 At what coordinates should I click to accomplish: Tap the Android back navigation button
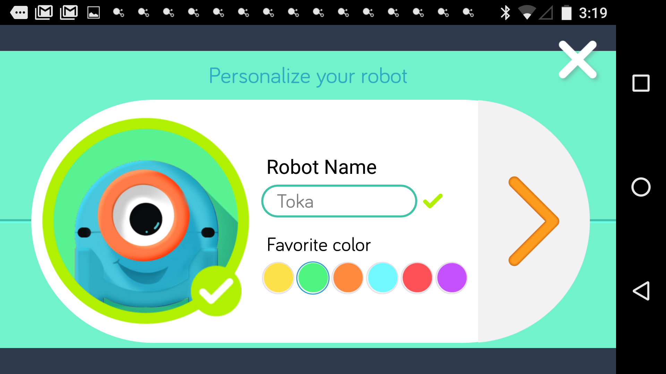pos(641,291)
